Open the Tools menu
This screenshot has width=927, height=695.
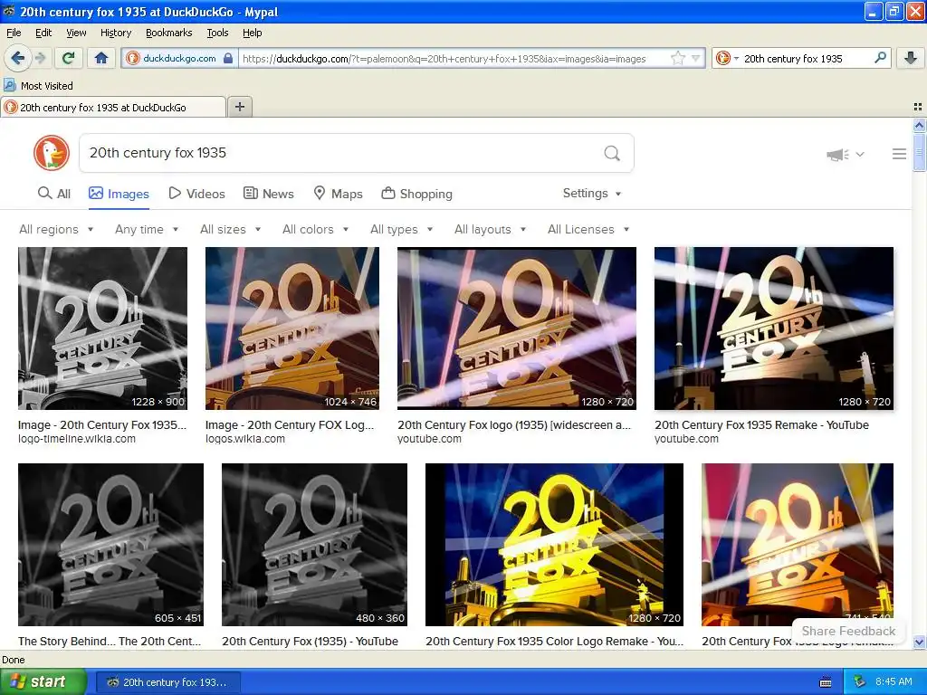tap(217, 33)
